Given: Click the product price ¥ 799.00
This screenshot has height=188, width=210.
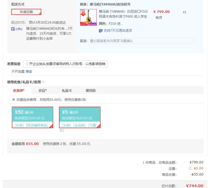Looking at the screenshot, I should click(161, 12).
